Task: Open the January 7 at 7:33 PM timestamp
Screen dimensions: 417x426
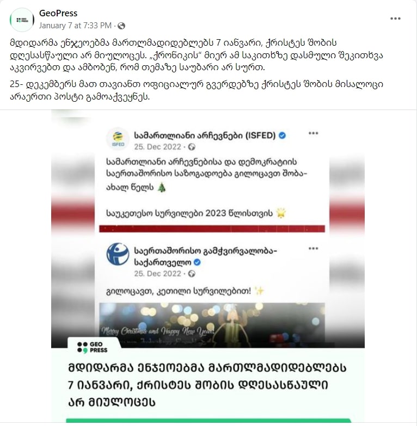Action: coord(75,26)
